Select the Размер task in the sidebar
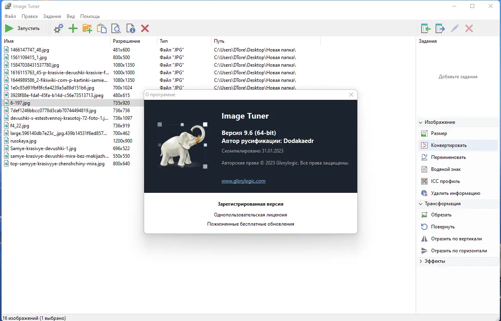 tap(442, 133)
